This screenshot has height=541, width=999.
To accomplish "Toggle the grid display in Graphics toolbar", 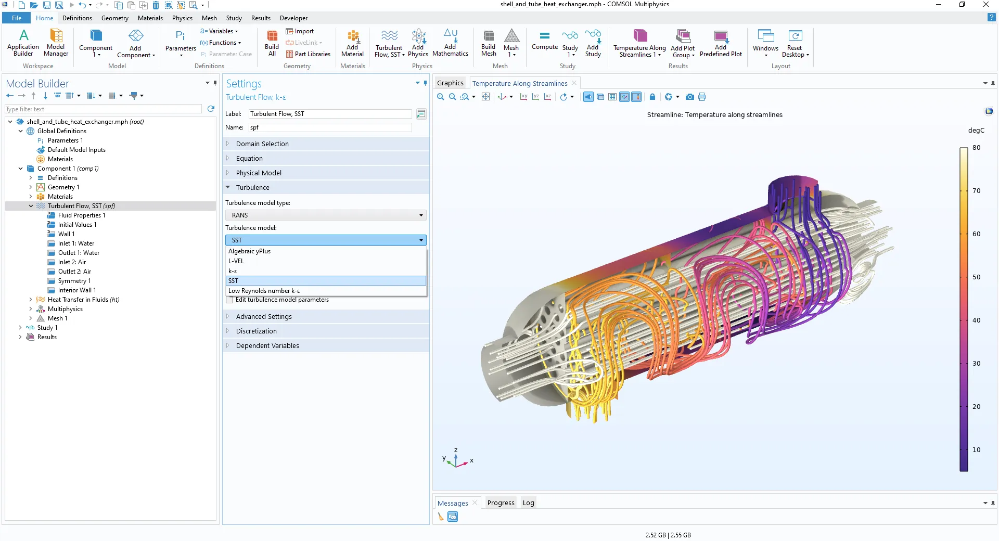I will 612,97.
